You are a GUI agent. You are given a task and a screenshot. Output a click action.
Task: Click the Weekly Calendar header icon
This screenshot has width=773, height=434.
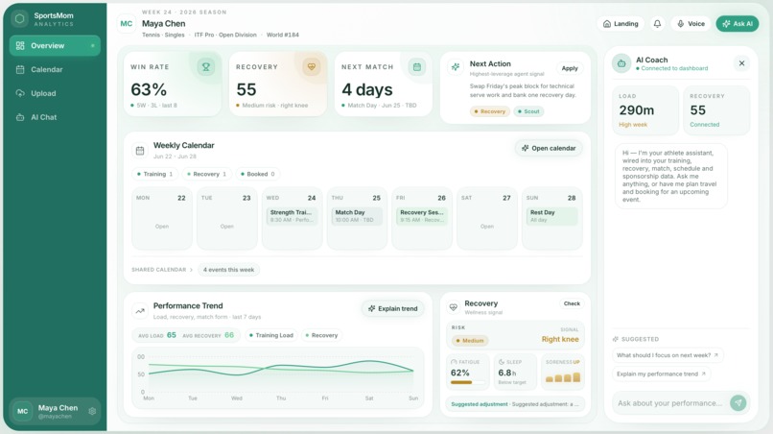(x=140, y=151)
